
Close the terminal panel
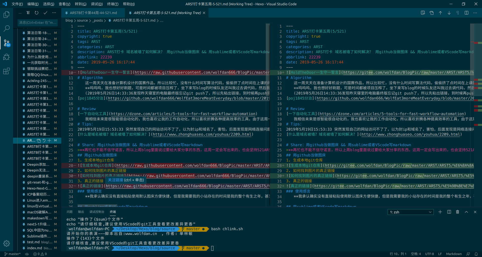click(x=475, y=212)
